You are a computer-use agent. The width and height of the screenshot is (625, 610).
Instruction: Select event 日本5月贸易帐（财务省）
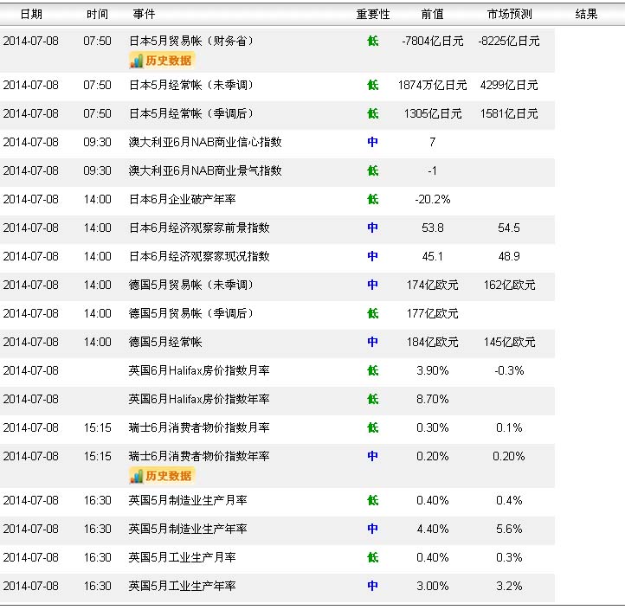point(191,41)
